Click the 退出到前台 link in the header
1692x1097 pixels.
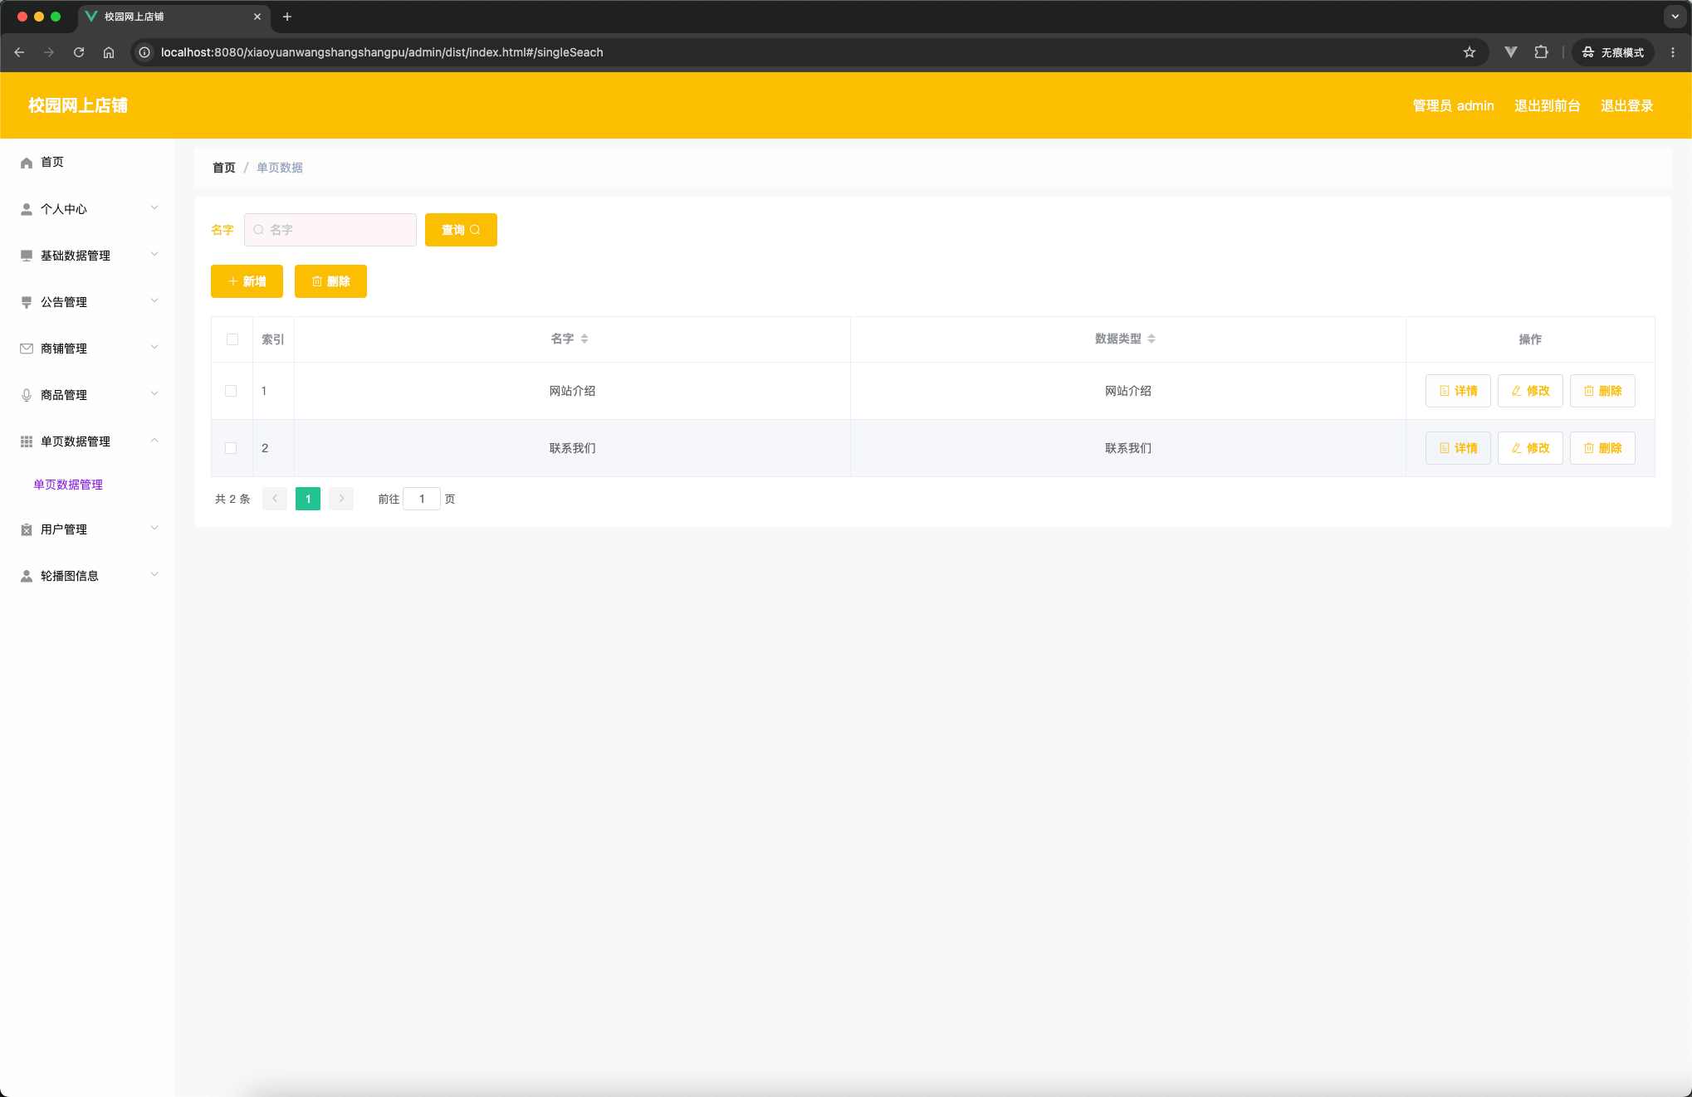1547,105
